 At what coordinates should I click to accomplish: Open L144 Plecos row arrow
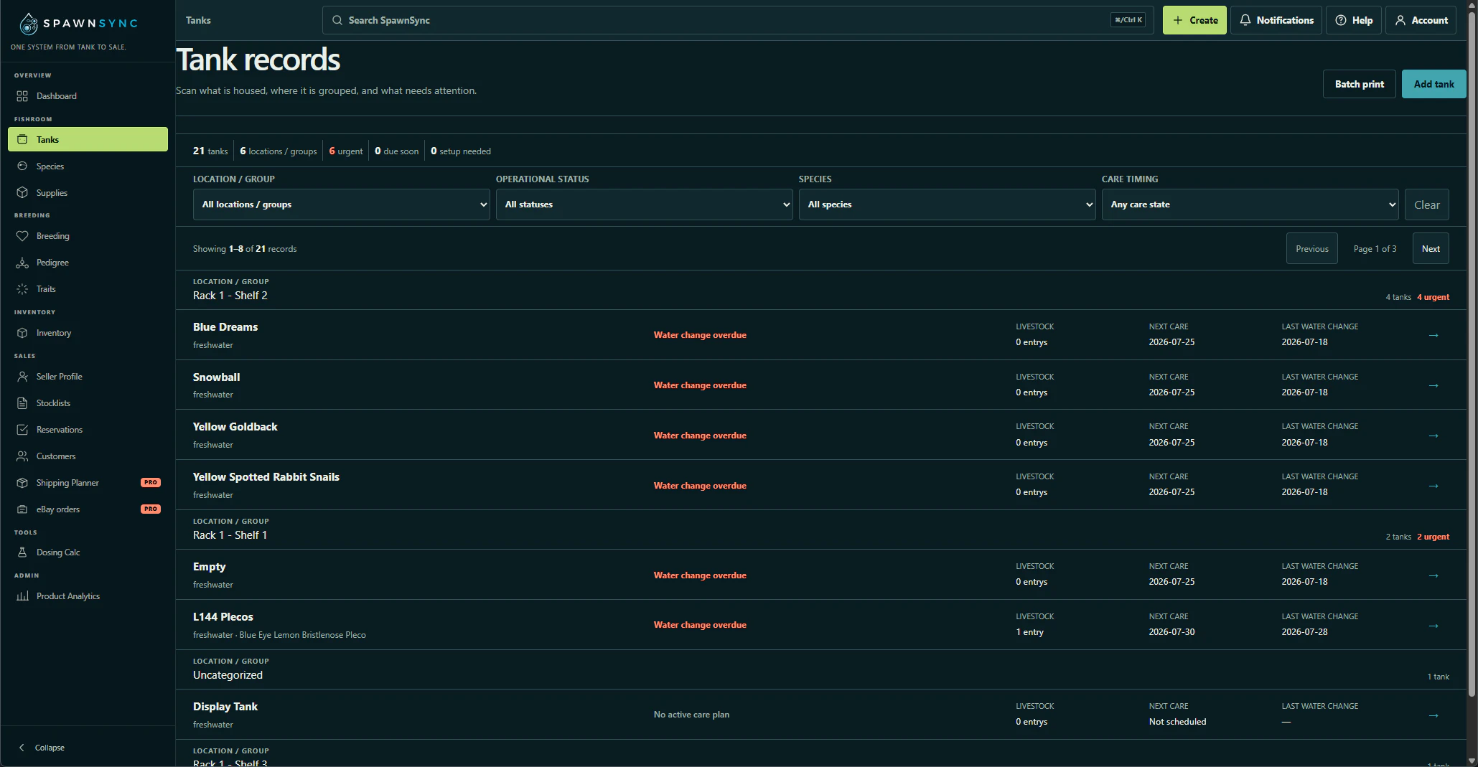[x=1433, y=626]
